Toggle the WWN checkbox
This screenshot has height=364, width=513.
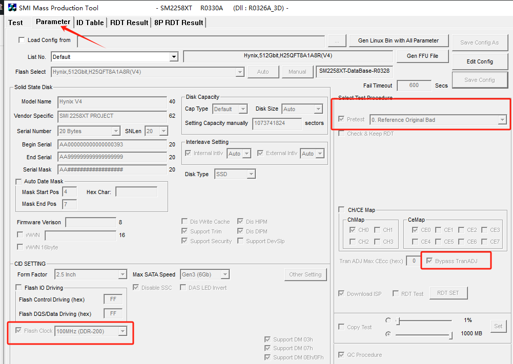20,234
